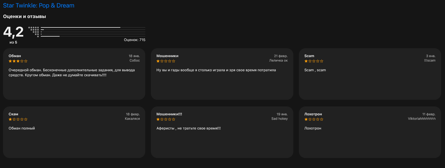Click the Оценки и отзывы heading

coord(24,17)
